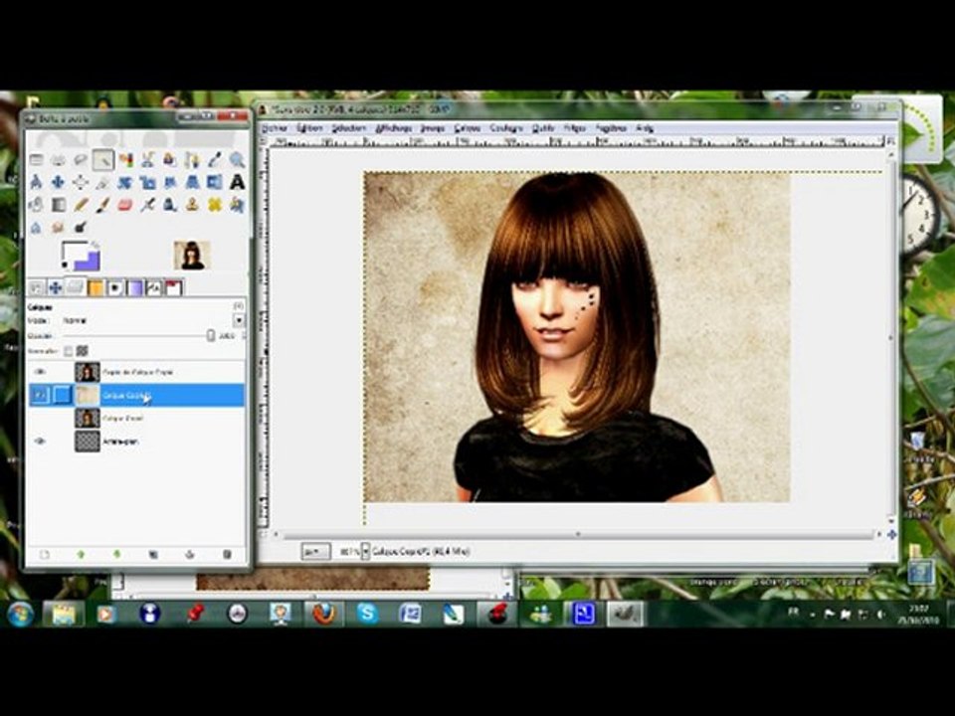This screenshot has width=955, height=716.
Task: Select the Fuzzy Select magic wand tool
Action: pyautogui.click(x=102, y=160)
